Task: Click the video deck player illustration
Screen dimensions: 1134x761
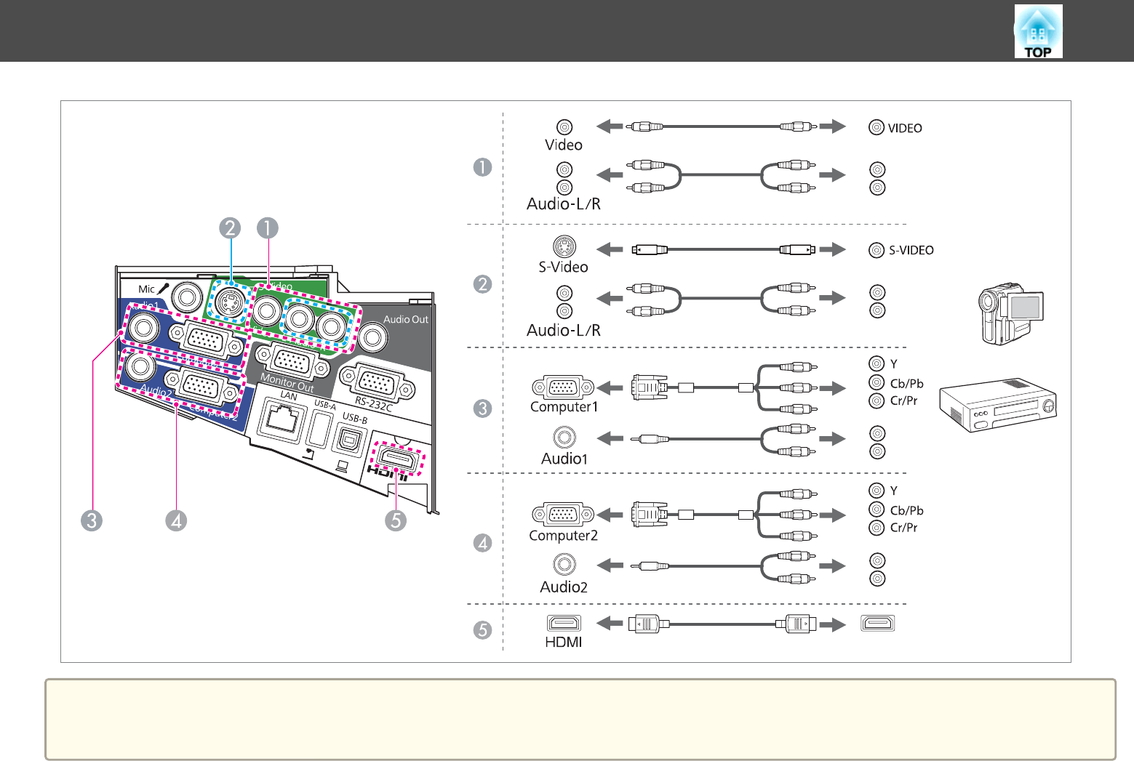Action: tap(998, 405)
